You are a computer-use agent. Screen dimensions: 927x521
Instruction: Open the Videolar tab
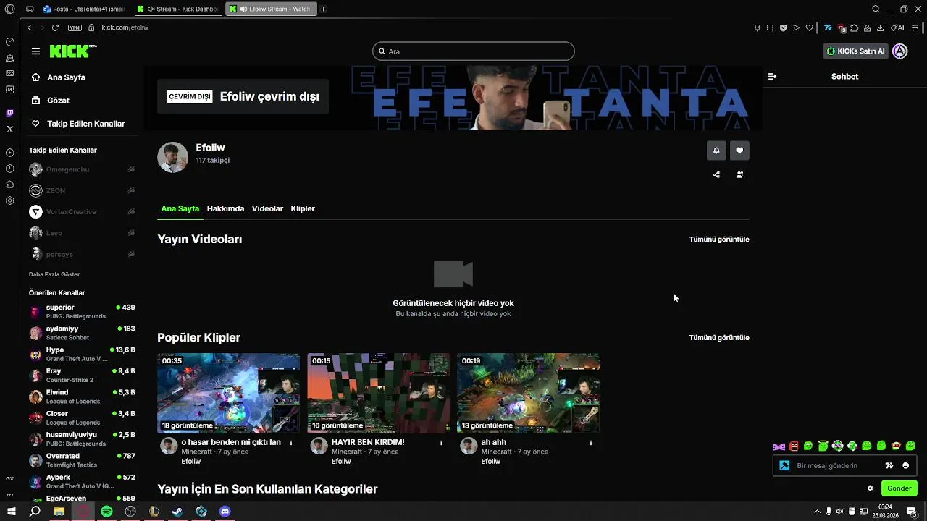tap(267, 208)
